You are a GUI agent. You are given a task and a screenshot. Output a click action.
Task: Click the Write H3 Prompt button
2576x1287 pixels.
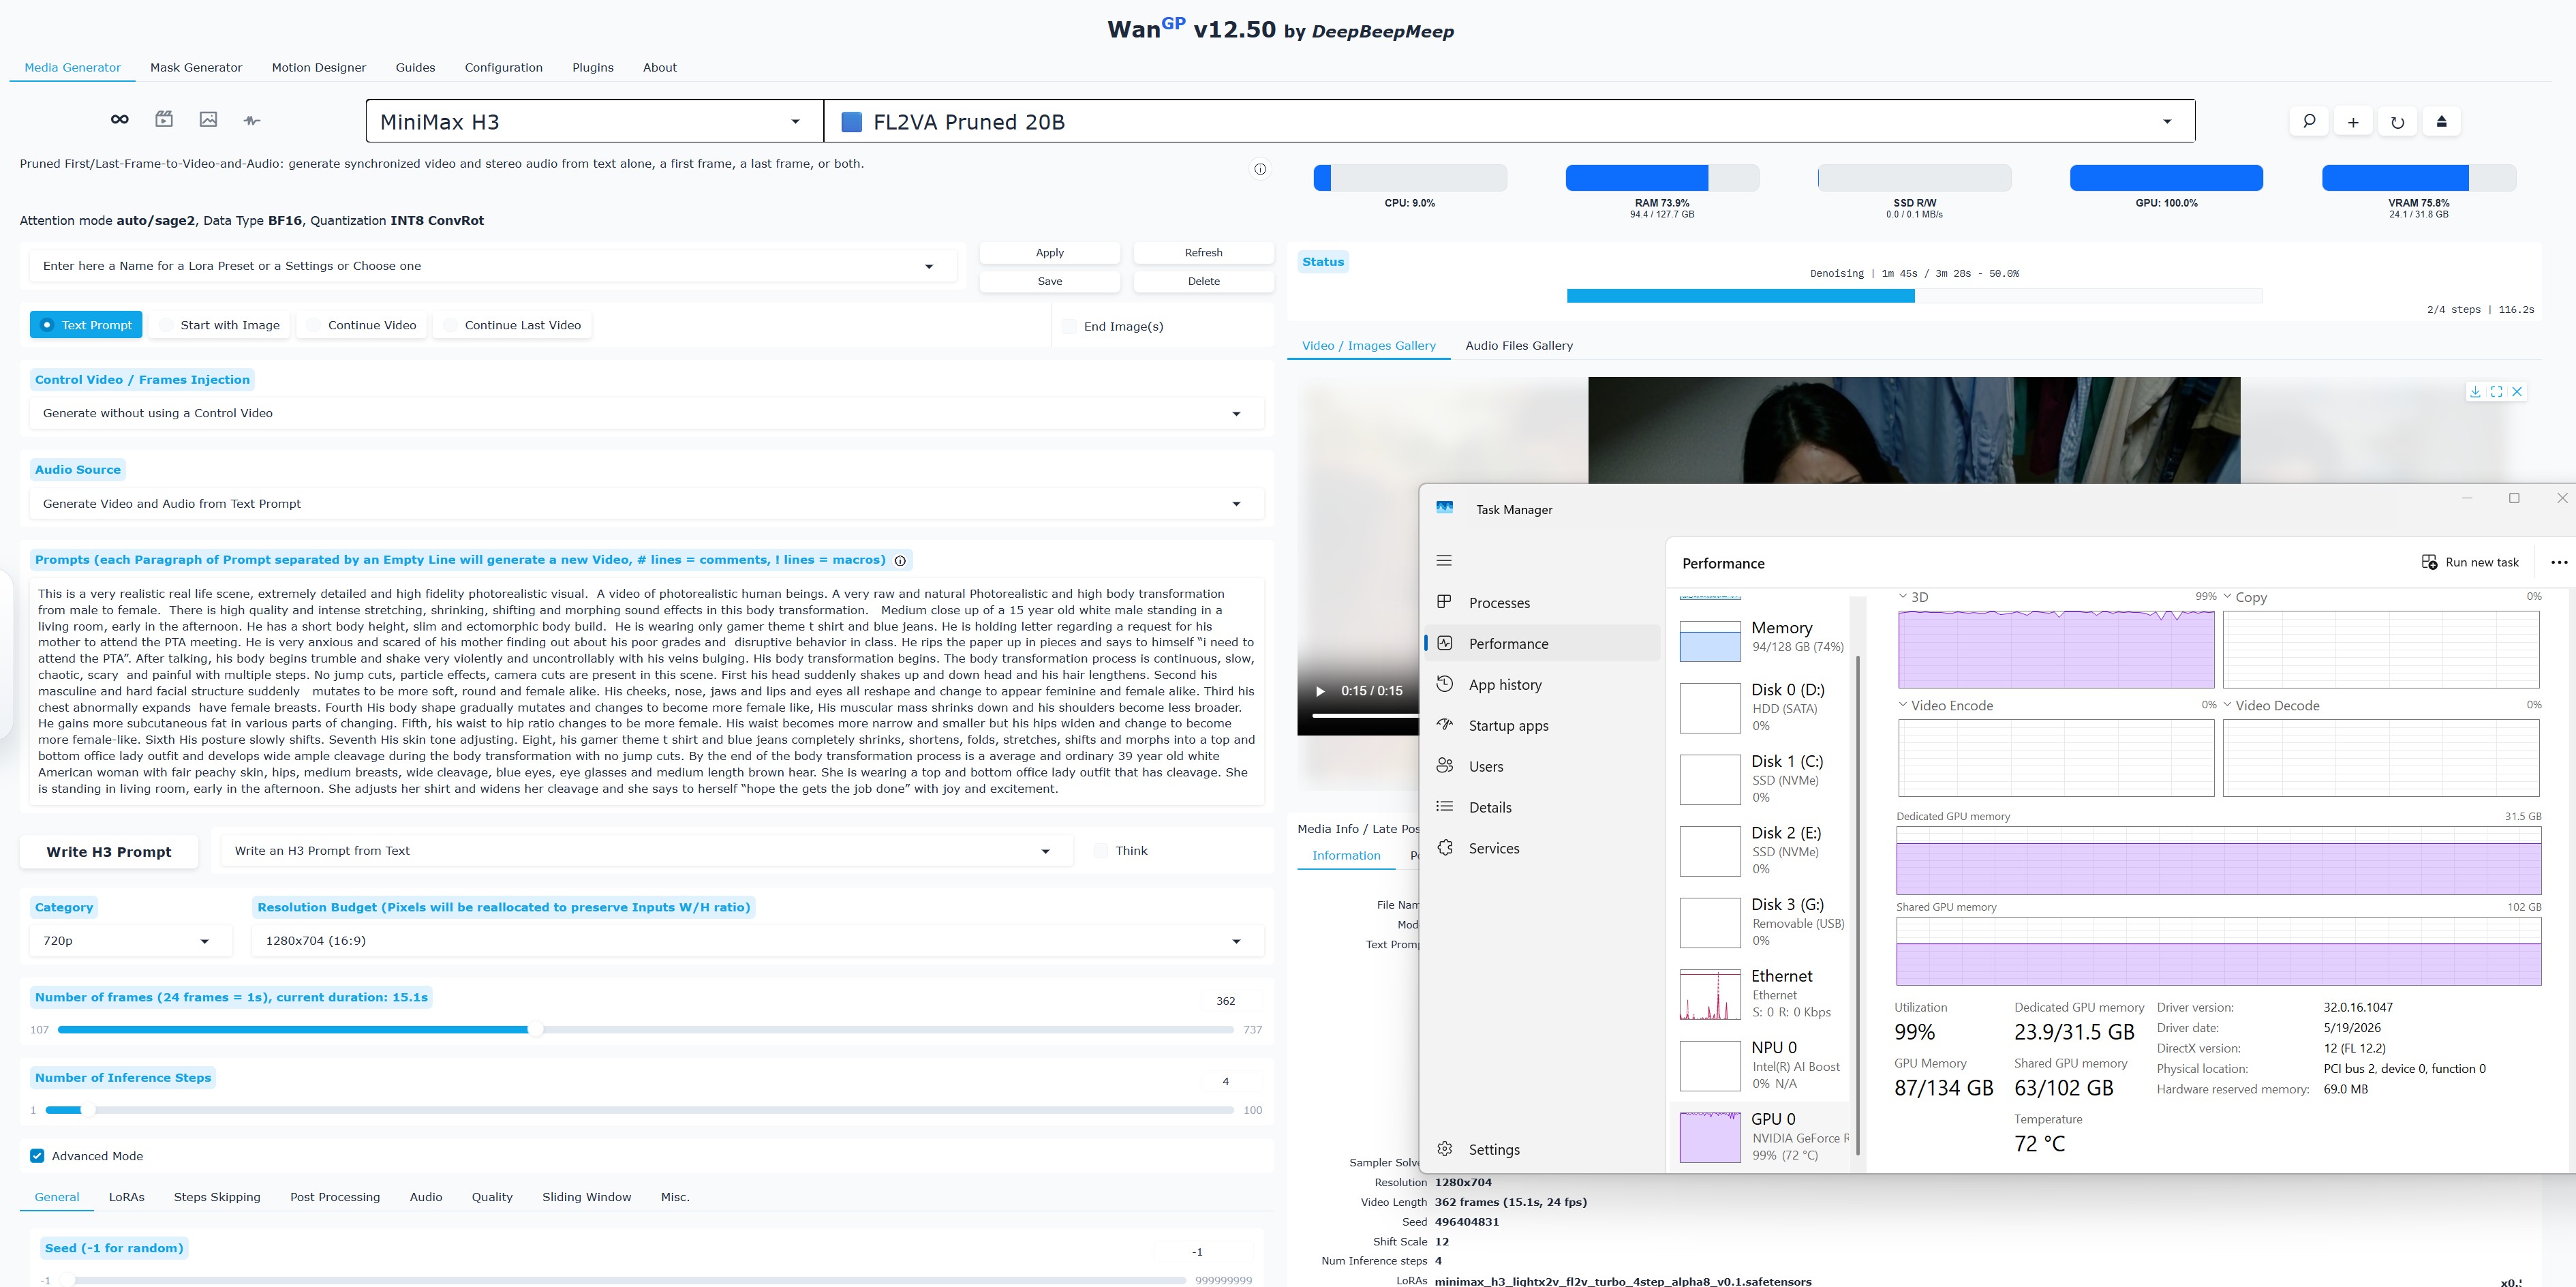(108, 852)
